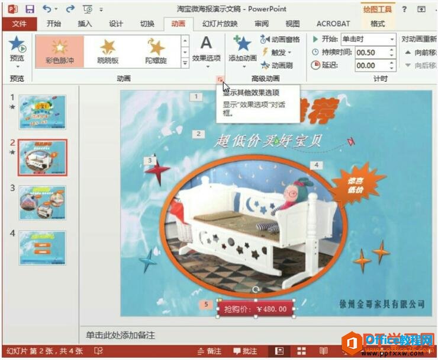This screenshot has width=438, height=360.
Task: Open the 触发 trigger dropdown
Action: point(277,52)
